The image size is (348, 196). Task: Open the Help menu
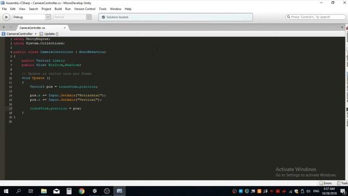pyautogui.click(x=128, y=9)
